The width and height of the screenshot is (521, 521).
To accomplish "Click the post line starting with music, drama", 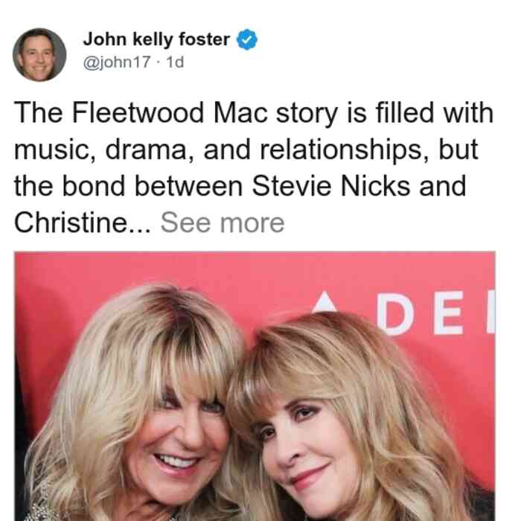I will click(246, 150).
